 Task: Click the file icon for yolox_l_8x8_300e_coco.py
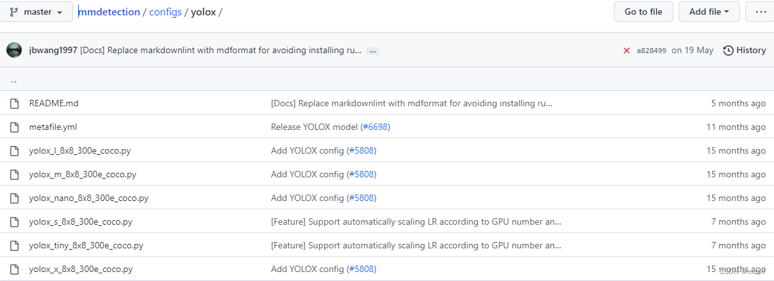click(x=14, y=150)
